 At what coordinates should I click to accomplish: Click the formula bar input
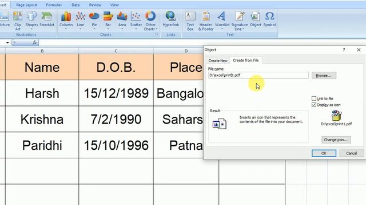click(202, 43)
